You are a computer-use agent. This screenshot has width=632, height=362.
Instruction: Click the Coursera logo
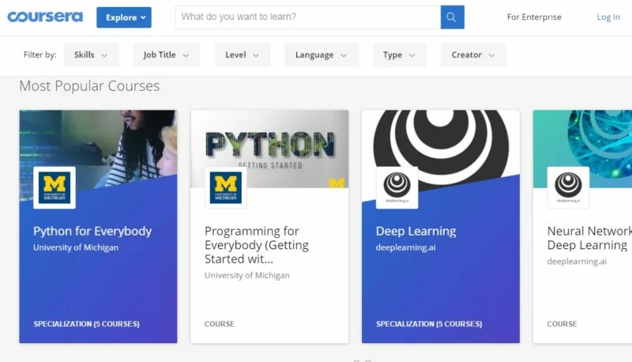47,17
